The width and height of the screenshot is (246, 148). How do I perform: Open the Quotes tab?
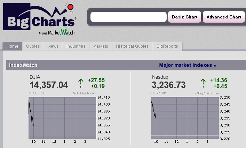(33, 46)
